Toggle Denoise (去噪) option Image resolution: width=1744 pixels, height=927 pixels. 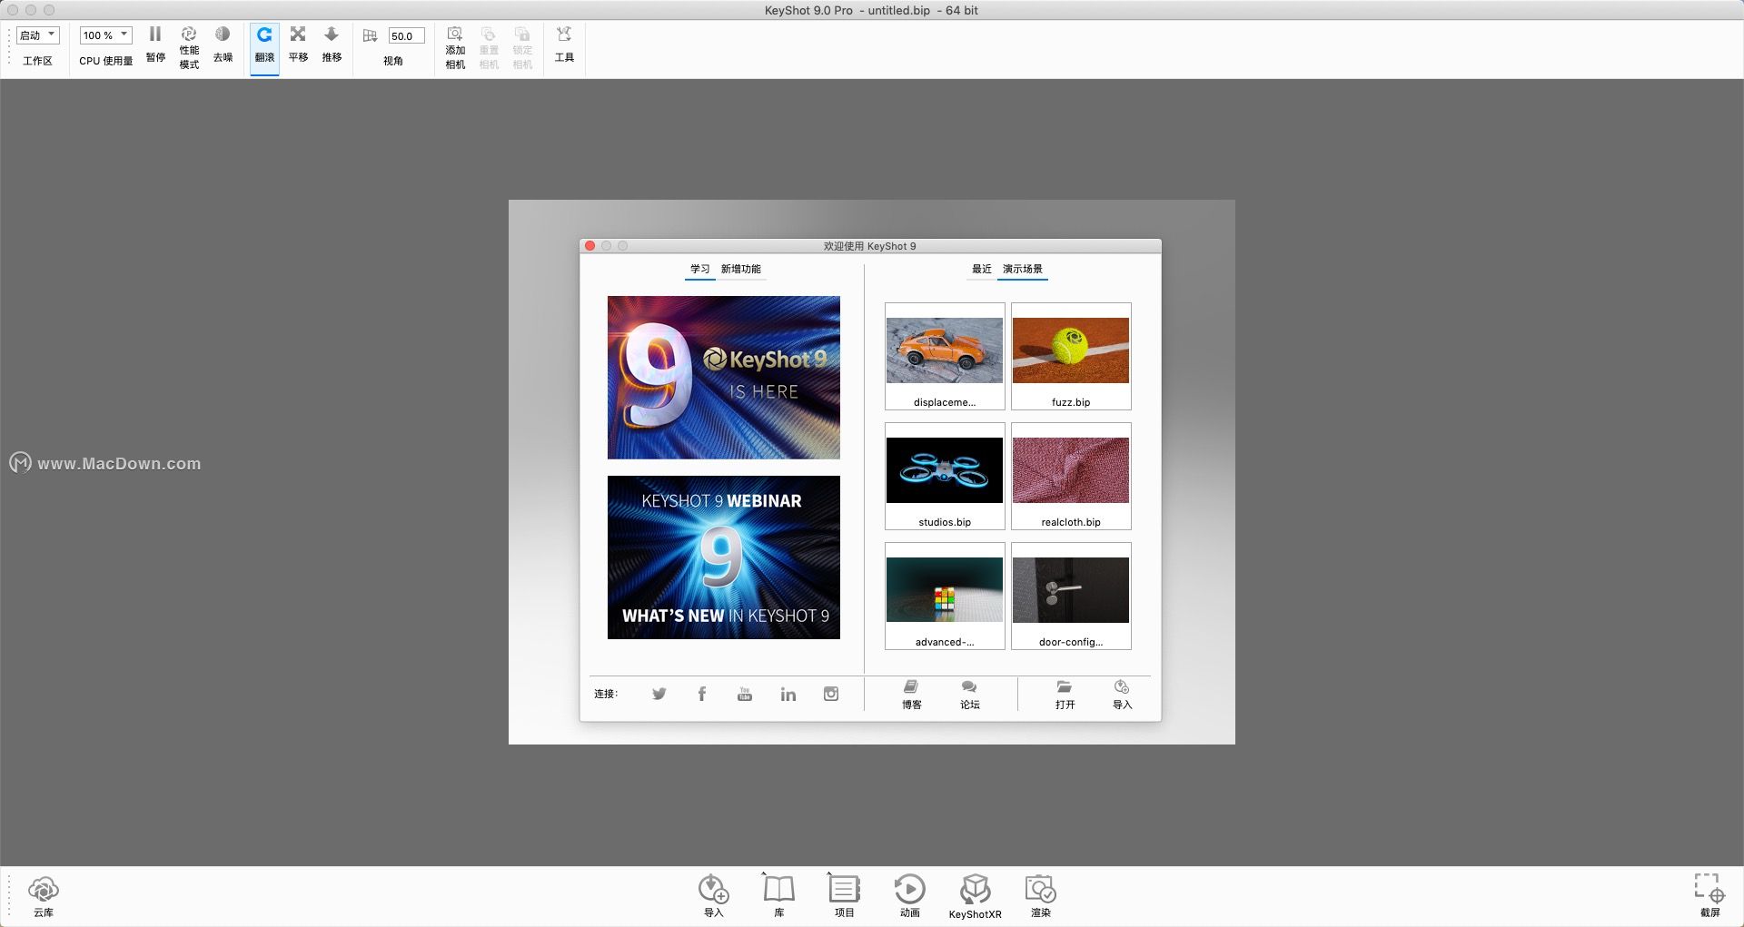click(x=223, y=44)
